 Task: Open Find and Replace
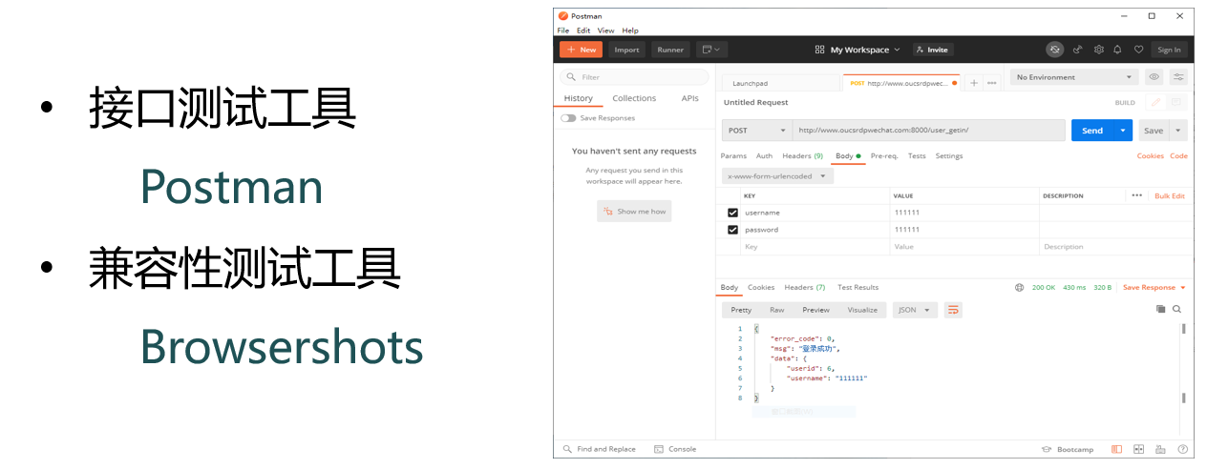(600, 449)
